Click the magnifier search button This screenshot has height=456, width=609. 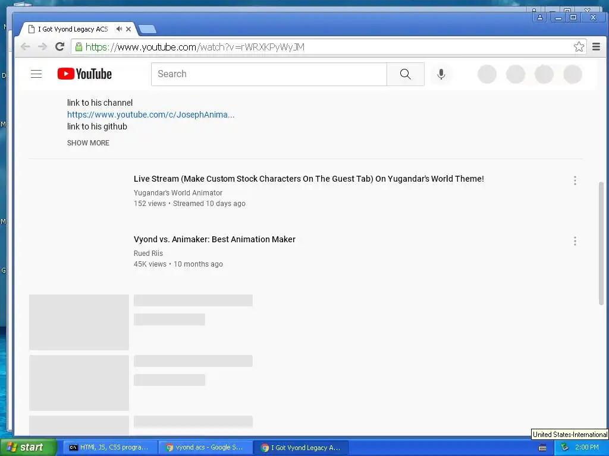point(406,74)
